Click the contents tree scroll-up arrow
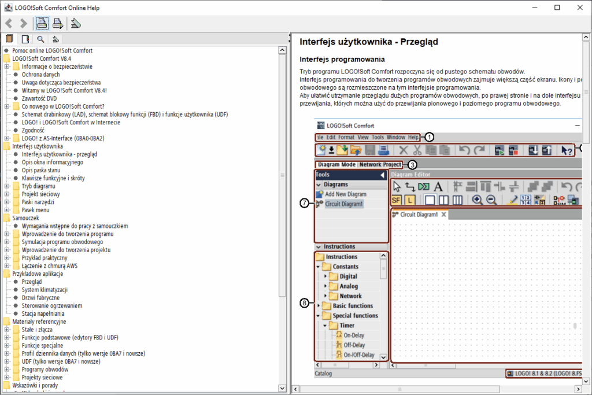The height and width of the screenshot is (395, 592). pos(282,50)
